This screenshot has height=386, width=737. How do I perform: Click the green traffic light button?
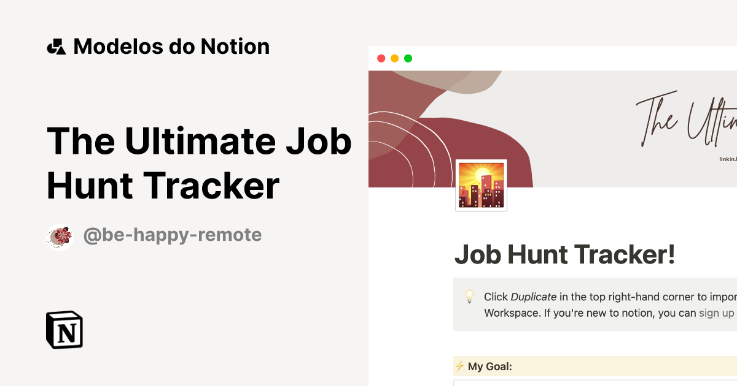pos(408,58)
